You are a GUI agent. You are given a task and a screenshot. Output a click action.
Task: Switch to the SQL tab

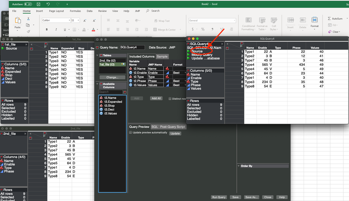click(154, 127)
